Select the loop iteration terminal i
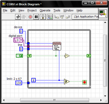 coord(34,80)
